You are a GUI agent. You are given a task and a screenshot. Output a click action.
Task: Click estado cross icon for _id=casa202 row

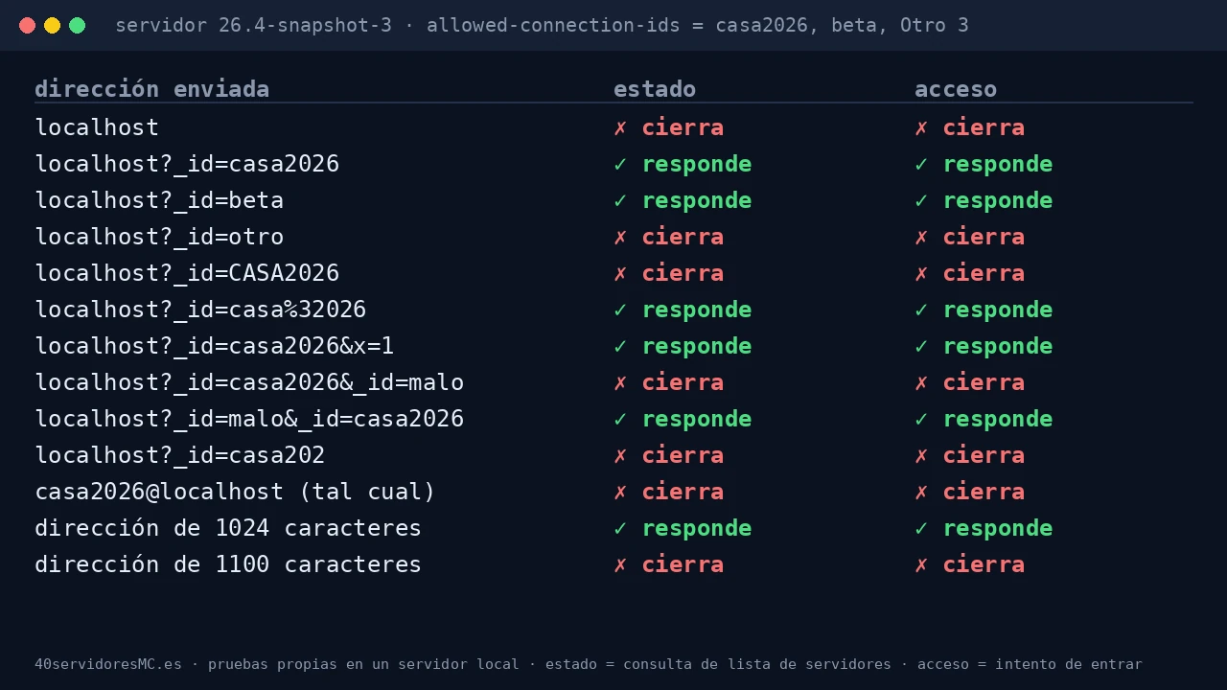[x=620, y=455]
